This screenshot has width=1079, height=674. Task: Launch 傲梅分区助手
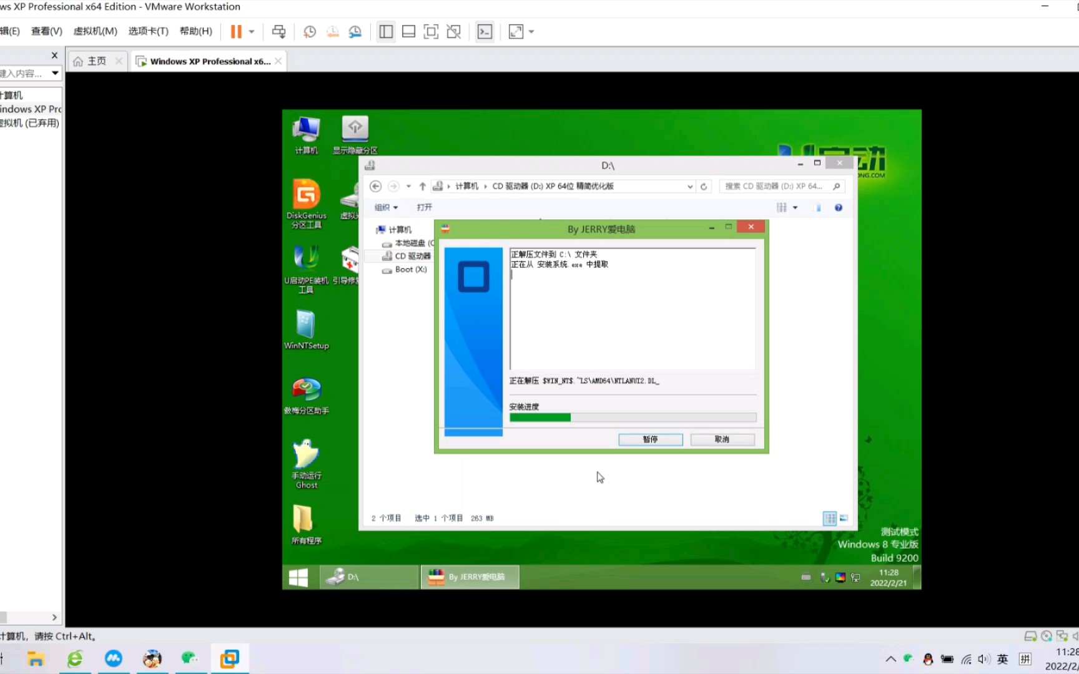click(306, 396)
